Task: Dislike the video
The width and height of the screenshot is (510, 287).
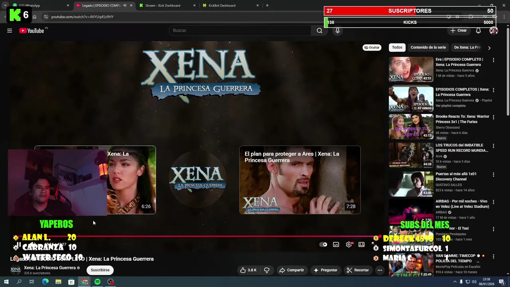Action: click(267, 270)
